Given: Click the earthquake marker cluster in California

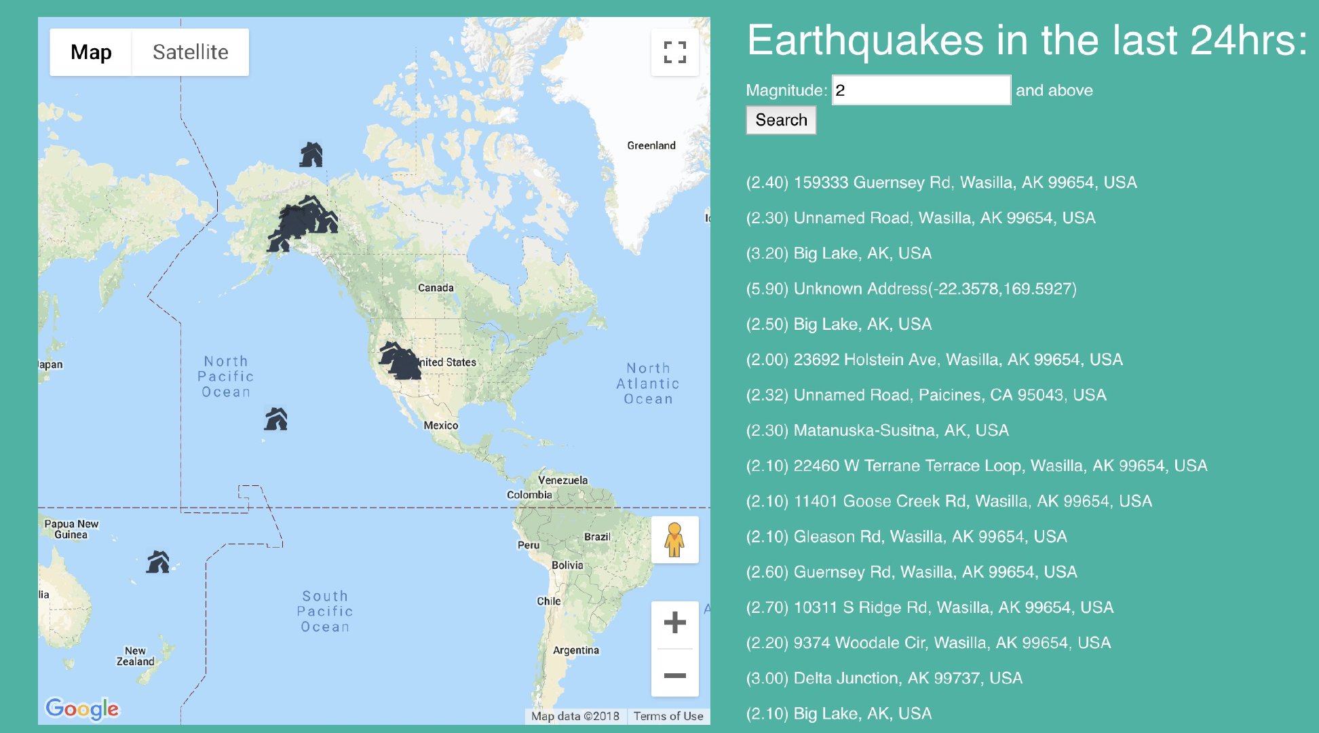Looking at the screenshot, I should [401, 362].
